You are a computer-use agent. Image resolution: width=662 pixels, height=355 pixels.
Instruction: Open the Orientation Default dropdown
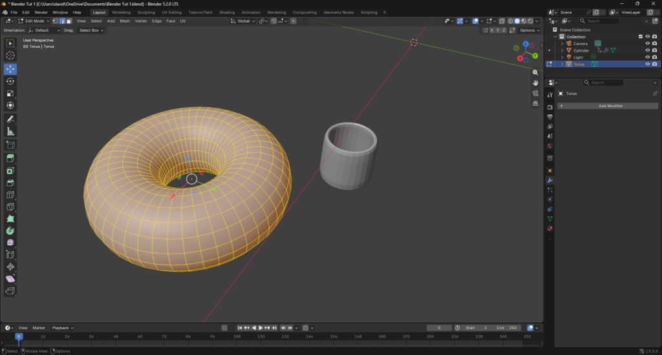point(45,30)
